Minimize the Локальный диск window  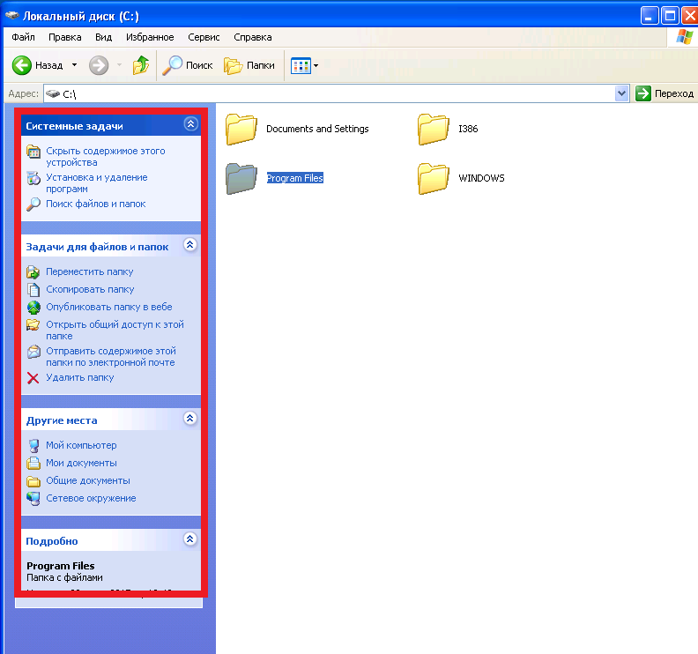(x=649, y=16)
